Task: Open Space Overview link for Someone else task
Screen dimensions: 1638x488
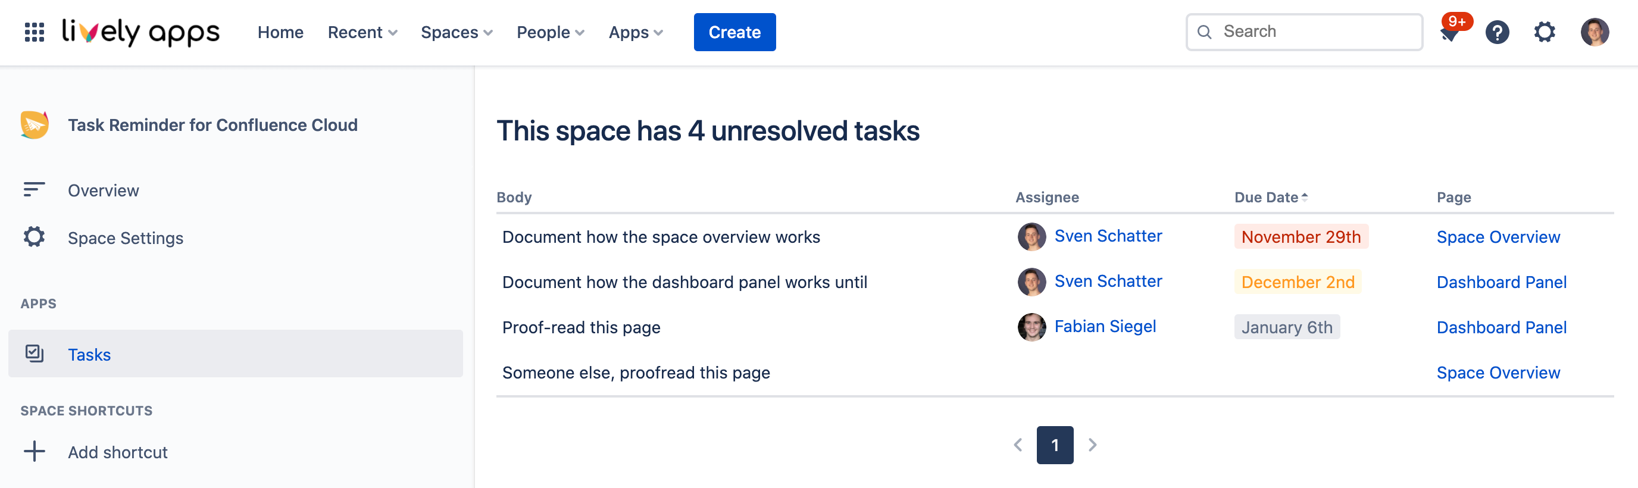Action: coord(1498,373)
